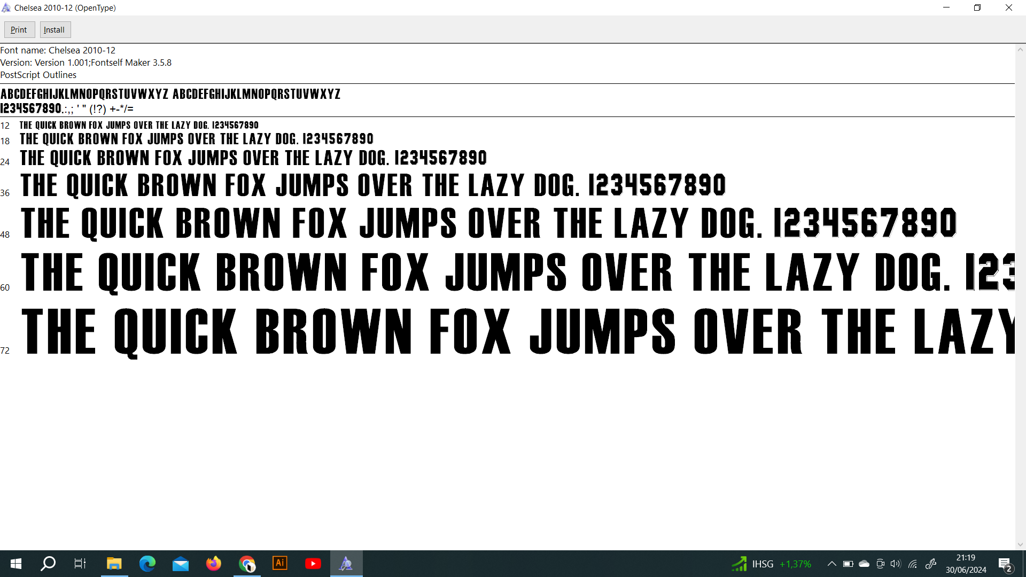Open the volume control in the tray
Image resolution: width=1026 pixels, height=577 pixels.
(x=896, y=564)
